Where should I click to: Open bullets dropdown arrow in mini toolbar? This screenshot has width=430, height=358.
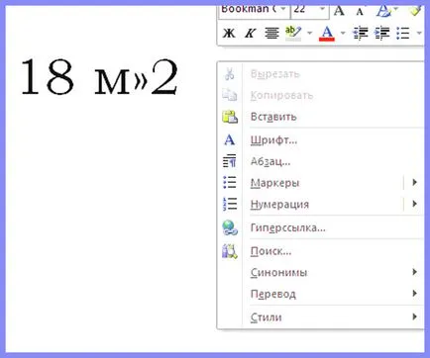click(x=419, y=33)
